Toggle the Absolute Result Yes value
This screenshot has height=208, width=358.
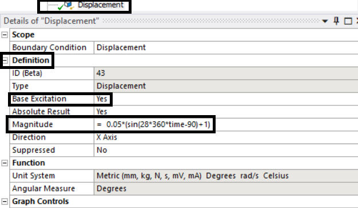point(226,112)
